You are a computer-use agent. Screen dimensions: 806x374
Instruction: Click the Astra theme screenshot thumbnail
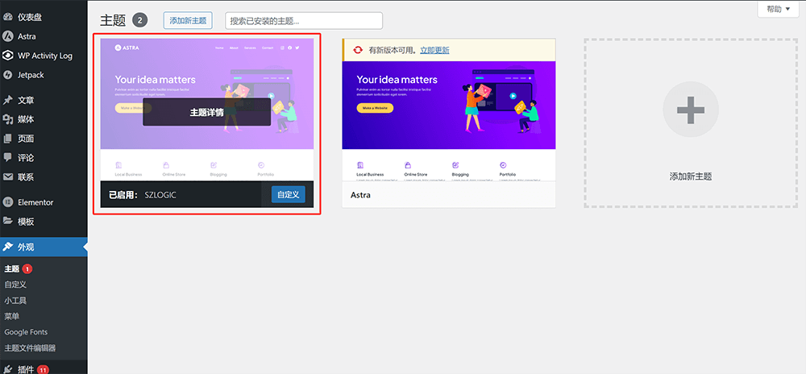(449, 121)
